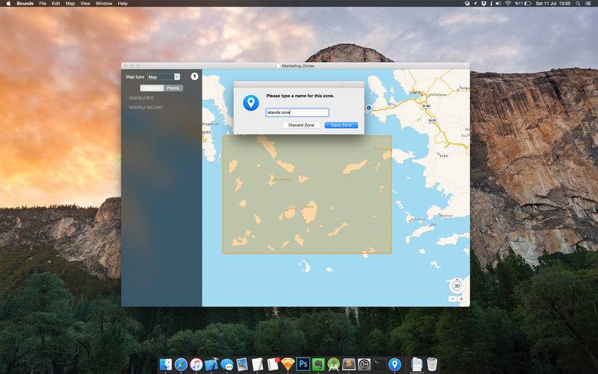Switch to the Points segment

click(x=173, y=88)
